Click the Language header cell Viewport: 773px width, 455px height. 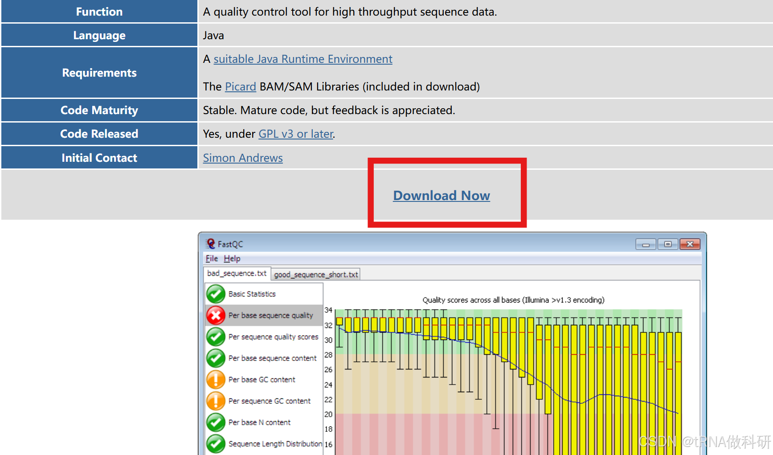click(x=99, y=35)
